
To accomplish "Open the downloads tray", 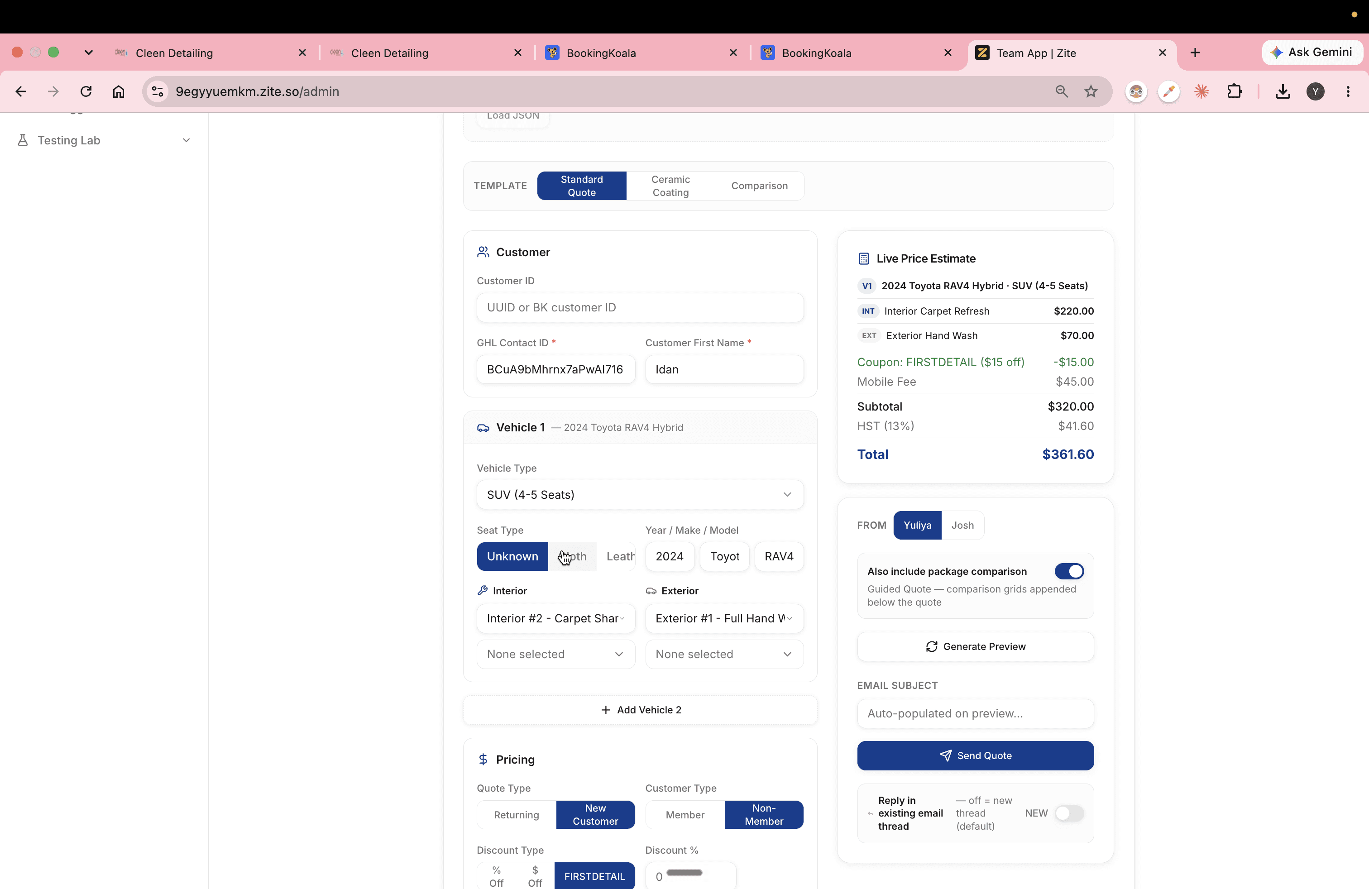I will pyautogui.click(x=1283, y=91).
